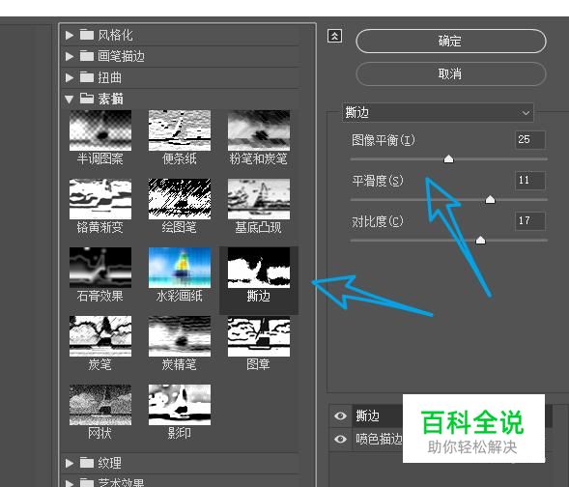Click the 画笔描边 folder icon
Viewport: 569px width, 487px height.
pyautogui.click(x=87, y=56)
